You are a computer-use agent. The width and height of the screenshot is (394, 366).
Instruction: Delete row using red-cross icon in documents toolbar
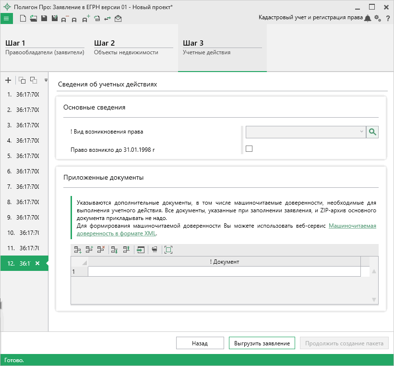point(101,249)
